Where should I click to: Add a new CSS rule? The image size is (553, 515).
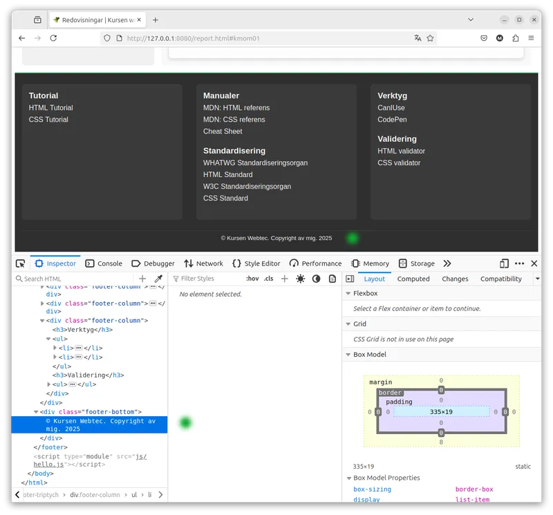[284, 279]
